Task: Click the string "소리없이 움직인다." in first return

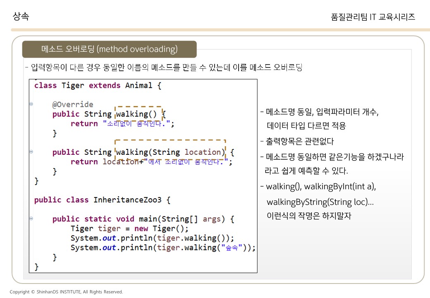Action: [x=136, y=123]
